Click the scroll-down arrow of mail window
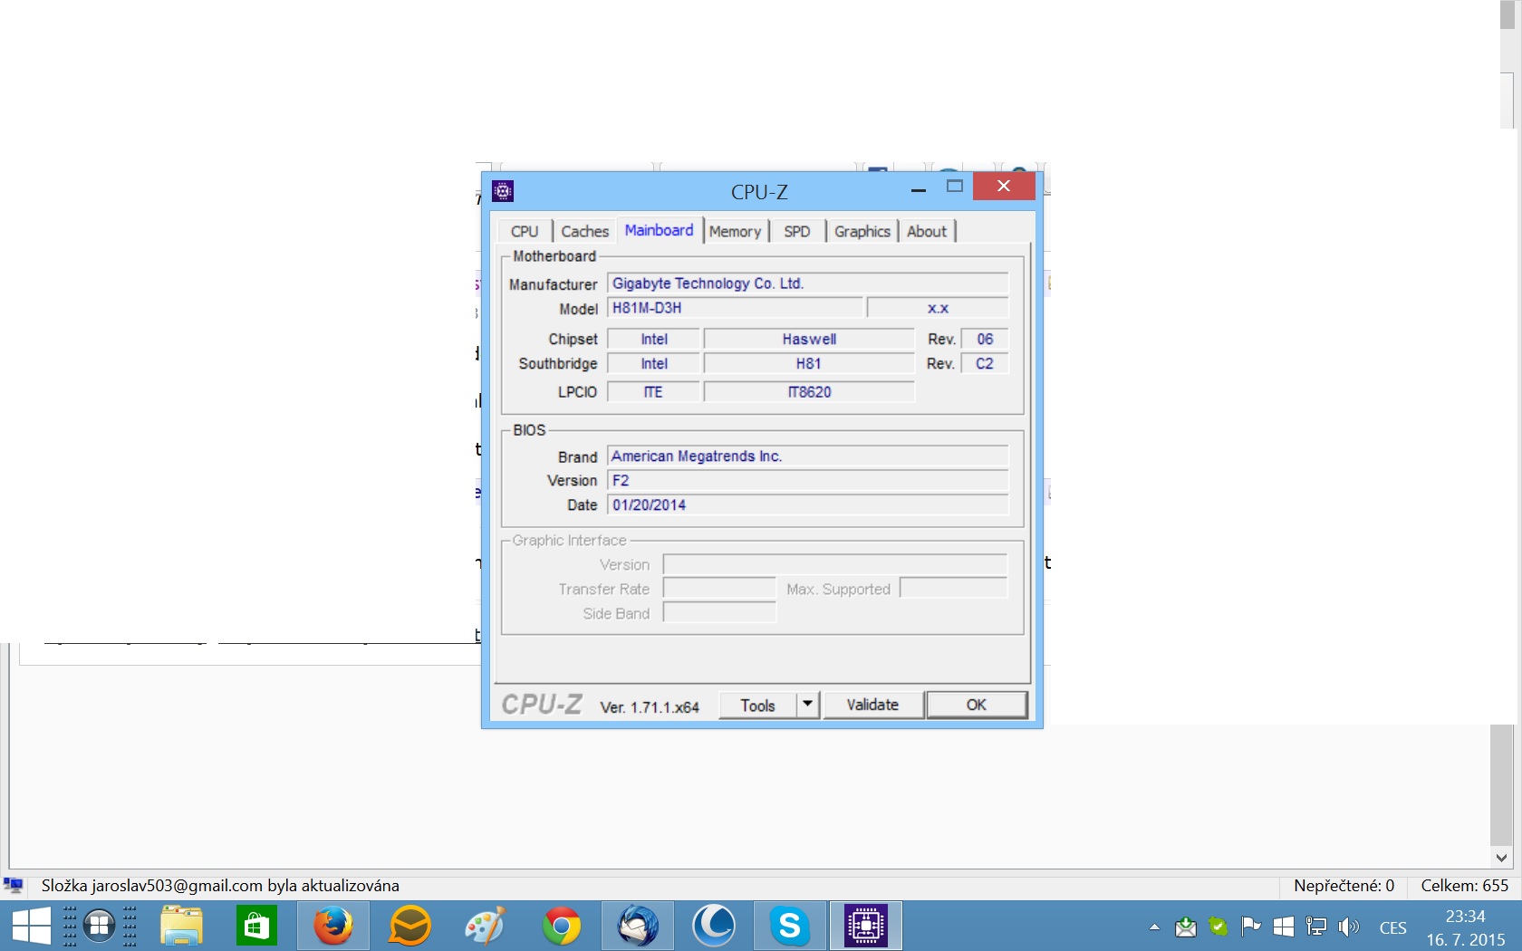 (x=1502, y=858)
